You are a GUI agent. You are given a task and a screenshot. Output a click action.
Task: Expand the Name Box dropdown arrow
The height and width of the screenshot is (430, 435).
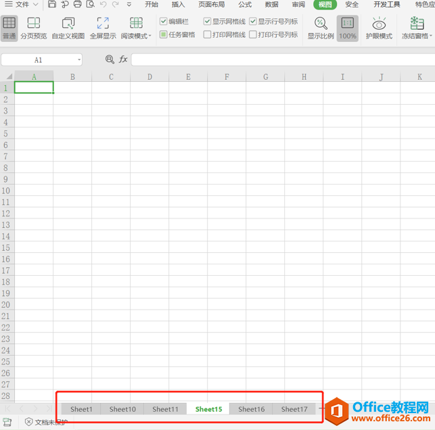[79, 60]
